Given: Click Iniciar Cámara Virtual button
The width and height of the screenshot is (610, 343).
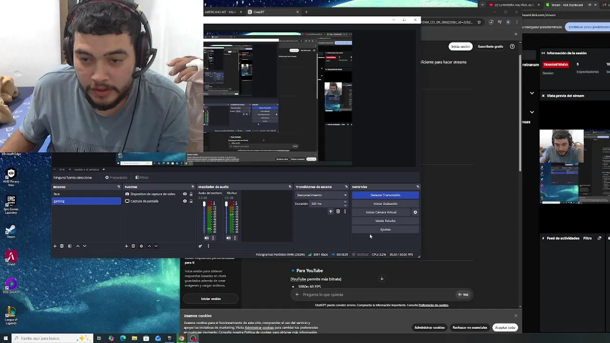Looking at the screenshot, I should pos(381,212).
